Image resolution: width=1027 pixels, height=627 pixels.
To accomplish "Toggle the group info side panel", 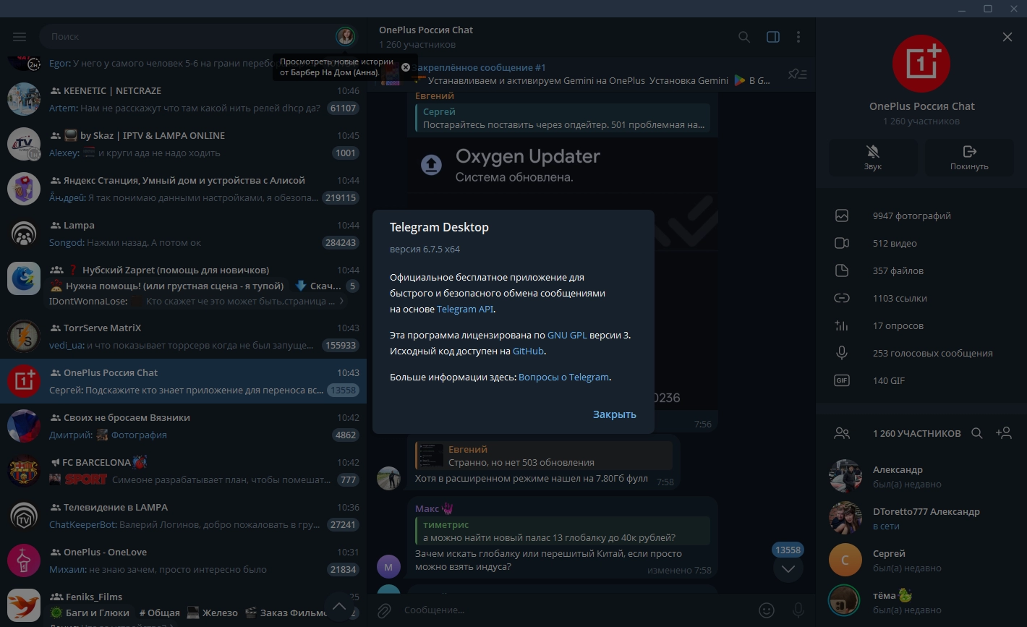I will (x=773, y=37).
